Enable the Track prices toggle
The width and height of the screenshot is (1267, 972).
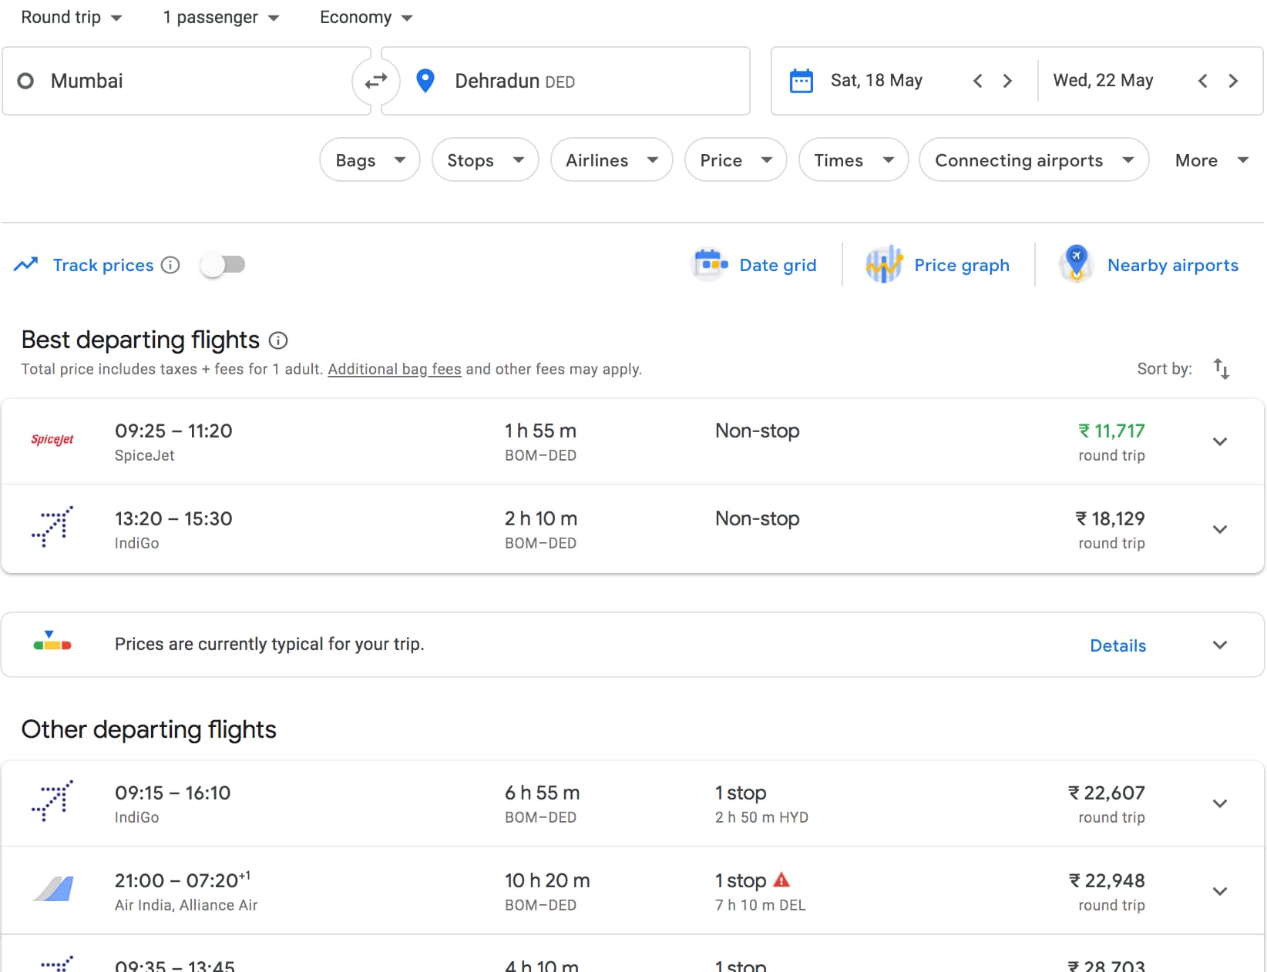223,265
